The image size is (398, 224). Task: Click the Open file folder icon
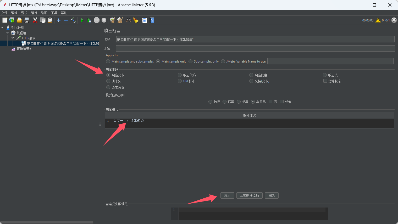(x=19, y=20)
